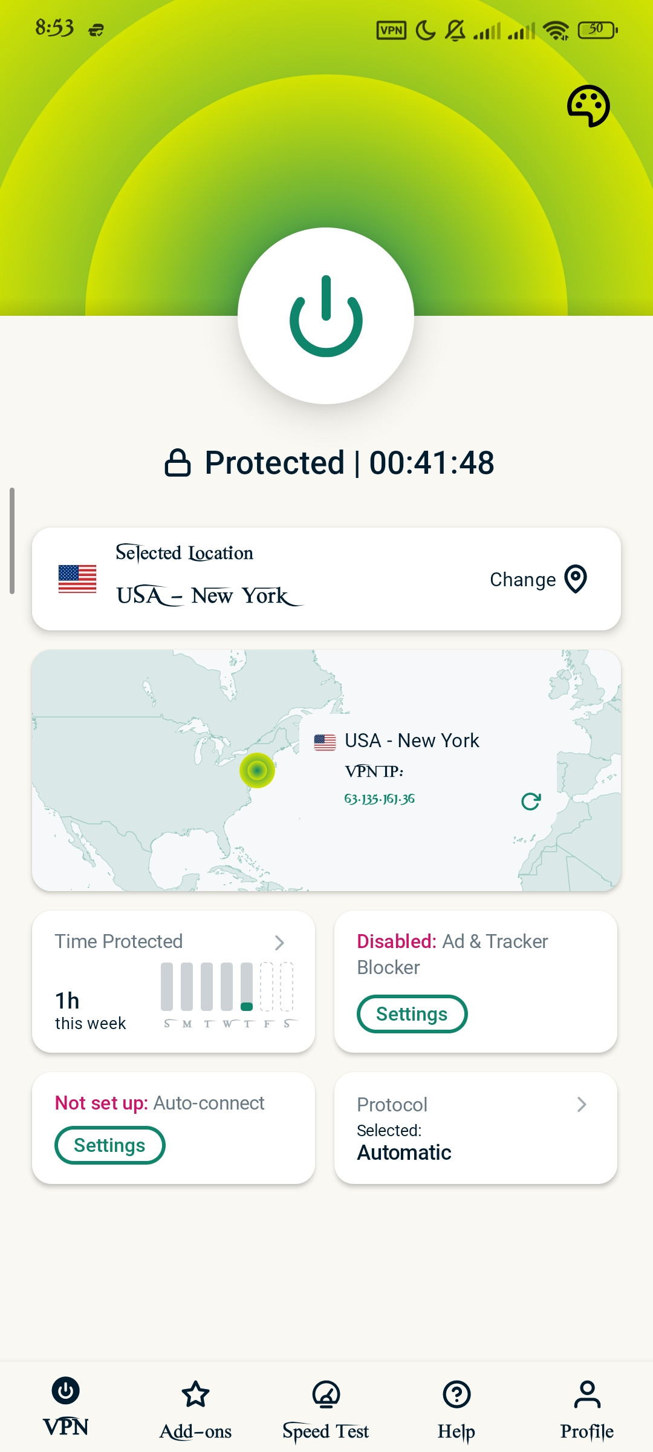This screenshot has width=653, height=1452.
Task: Click the New York marker on map
Action: [x=258, y=770]
